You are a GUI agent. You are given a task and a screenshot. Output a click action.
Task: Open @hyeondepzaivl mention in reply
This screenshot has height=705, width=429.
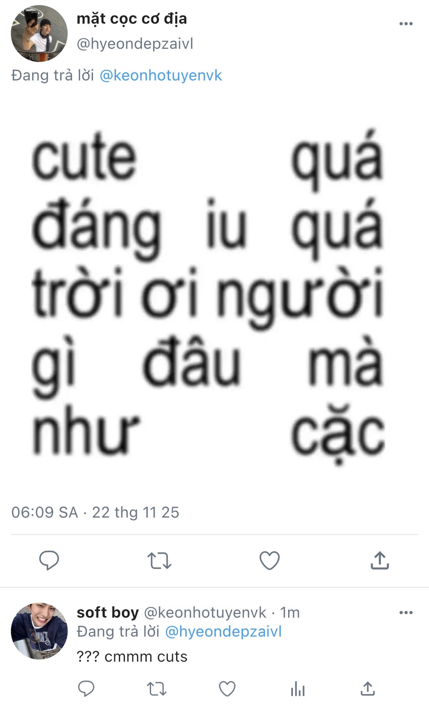pyautogui.click(x=223, y=632)
